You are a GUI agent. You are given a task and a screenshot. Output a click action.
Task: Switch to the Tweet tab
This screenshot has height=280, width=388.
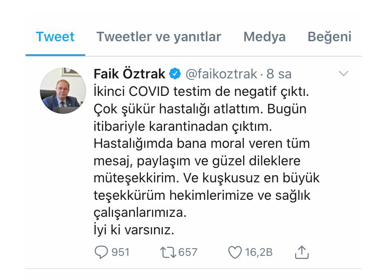(55, 37)
